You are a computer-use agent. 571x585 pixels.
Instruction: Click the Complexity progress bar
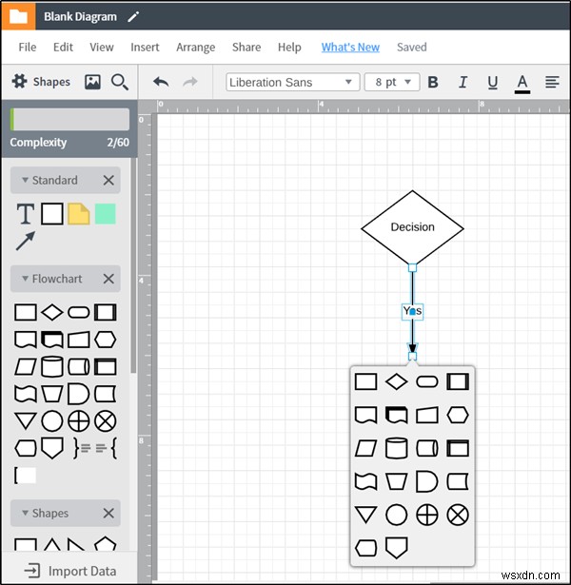pyautogui.click(x=69, y=120)
